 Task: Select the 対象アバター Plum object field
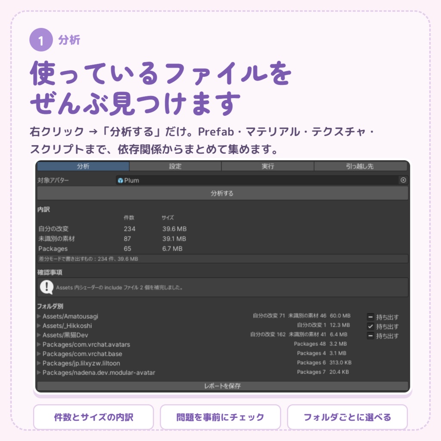click(x=262, y=180)
